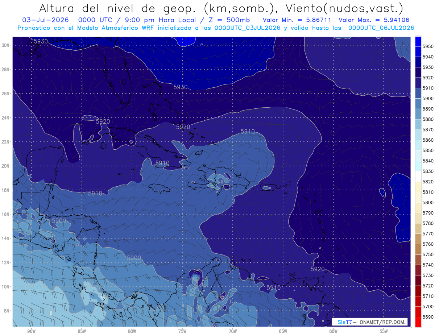Click the 5910 contour label near 18N 84W
The height and width of the screenshot is (336, 435).
click(x=95, y=194)
